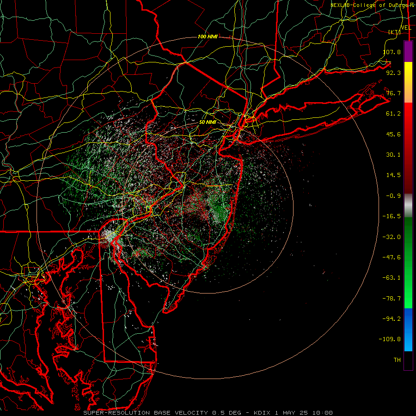This screenshot has height=416, width=416.
Task: Click the 45.6 velocity scale value
Action: (x=393, y=134)
